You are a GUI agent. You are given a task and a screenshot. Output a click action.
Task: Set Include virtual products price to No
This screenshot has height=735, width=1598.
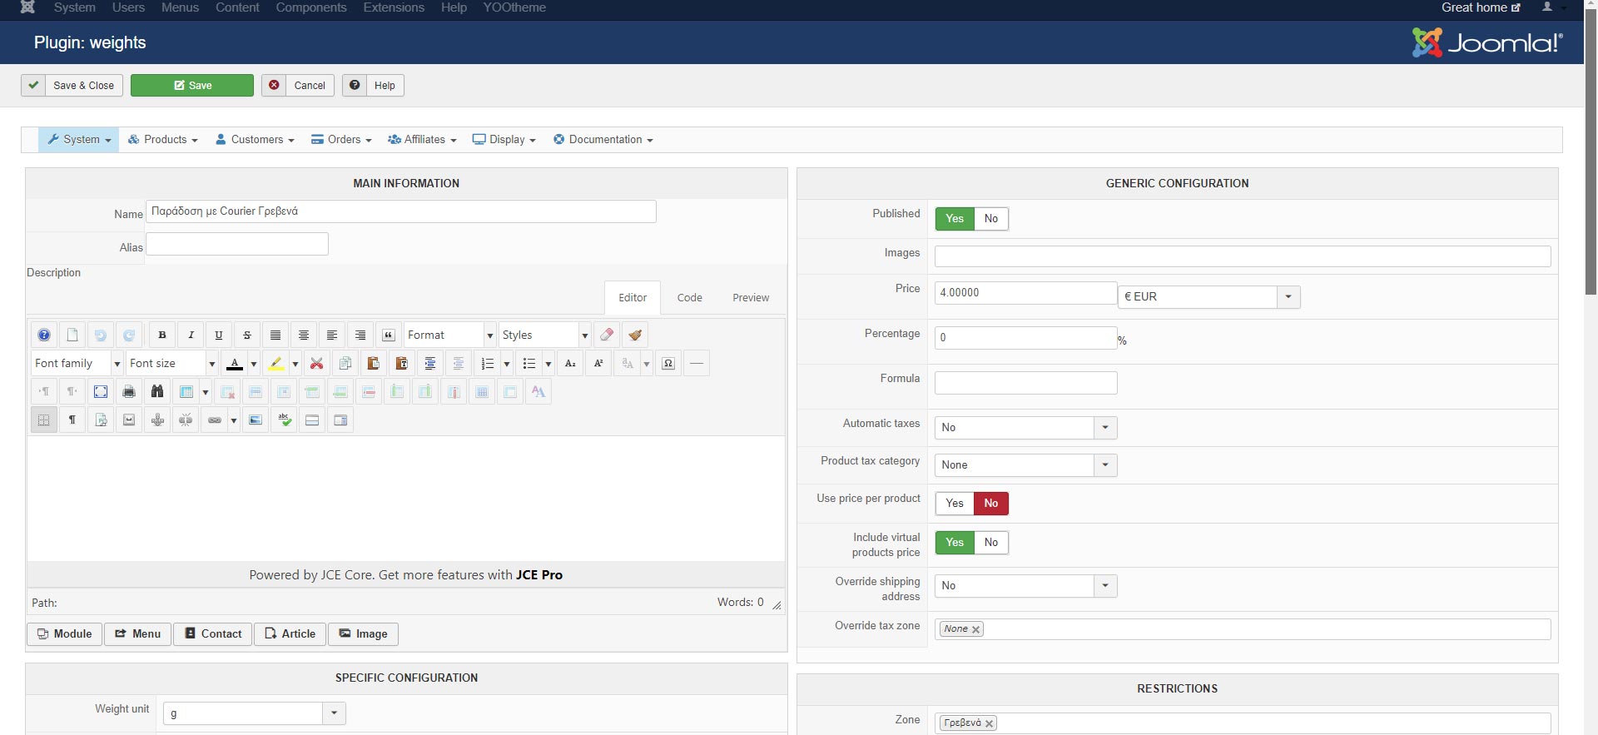pos(991,543)
